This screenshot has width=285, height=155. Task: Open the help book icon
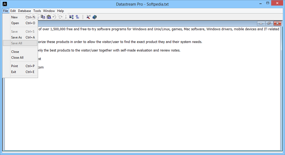pos(94,17)
